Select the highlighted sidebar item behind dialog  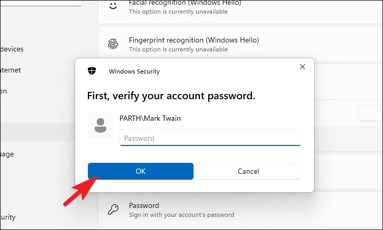(38, 132)
